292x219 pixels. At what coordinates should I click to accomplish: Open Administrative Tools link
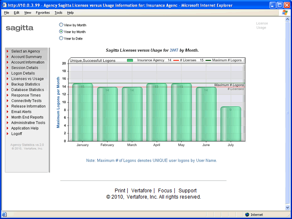[x=28, y=123]
